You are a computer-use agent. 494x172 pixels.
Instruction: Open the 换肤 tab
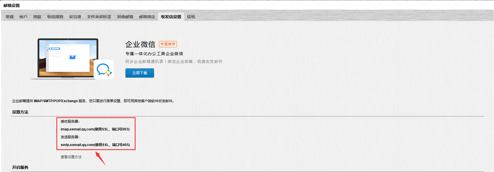click(x=37, y=17)
